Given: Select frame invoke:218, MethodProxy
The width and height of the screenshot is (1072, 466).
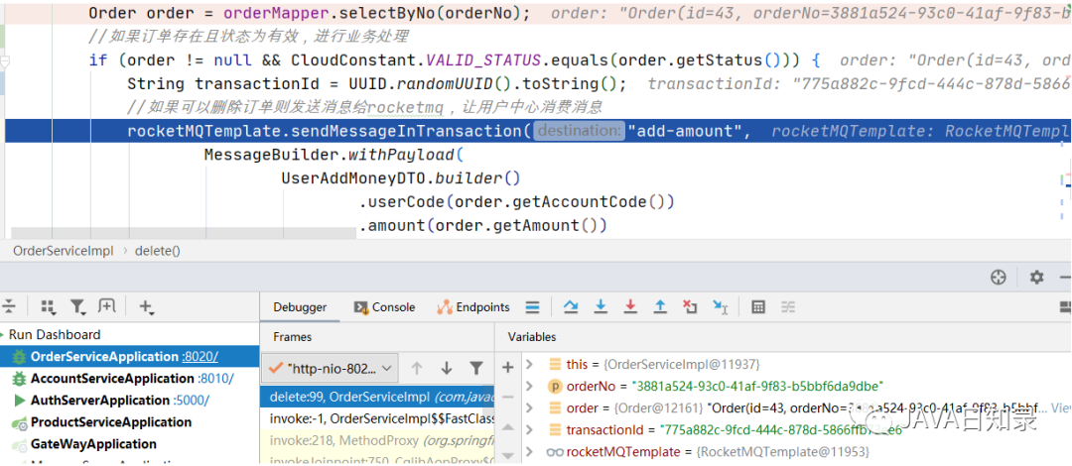Looking at the screenshot, I should coord(377,441).
